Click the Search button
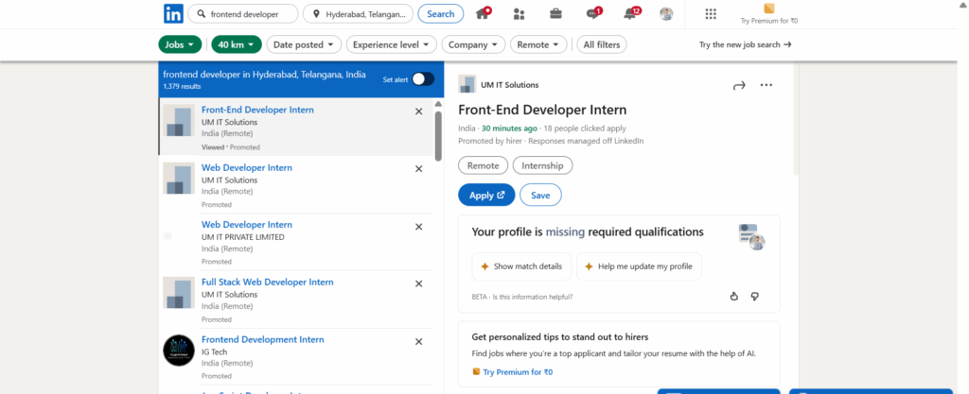Screen dimensions: 969x394 441,13
